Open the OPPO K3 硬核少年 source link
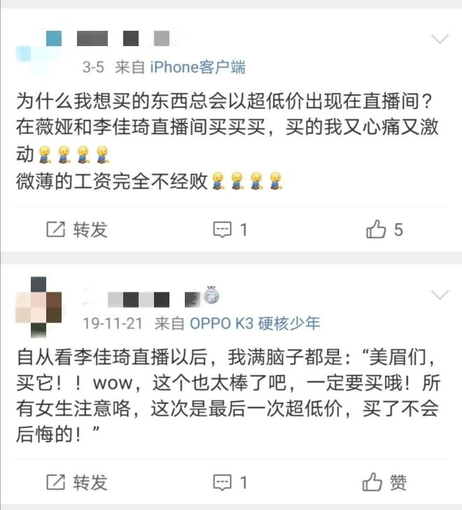The width and height of the screenshot is (462, 510). point(255,323)
